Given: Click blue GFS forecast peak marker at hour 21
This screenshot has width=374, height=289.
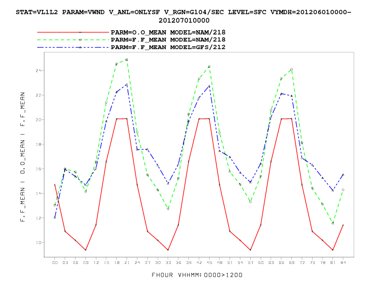Looking at the screenshot, I should point(127,85).
